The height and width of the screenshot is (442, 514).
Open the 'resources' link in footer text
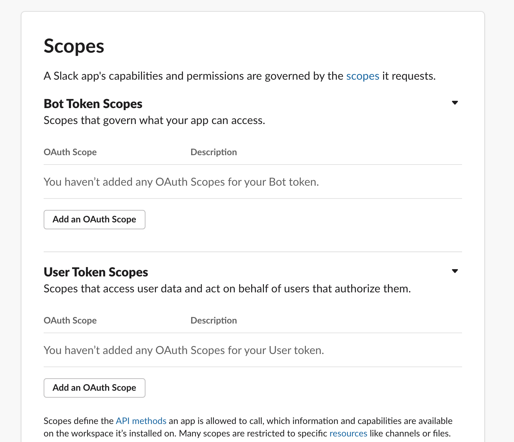click(348, 433)
